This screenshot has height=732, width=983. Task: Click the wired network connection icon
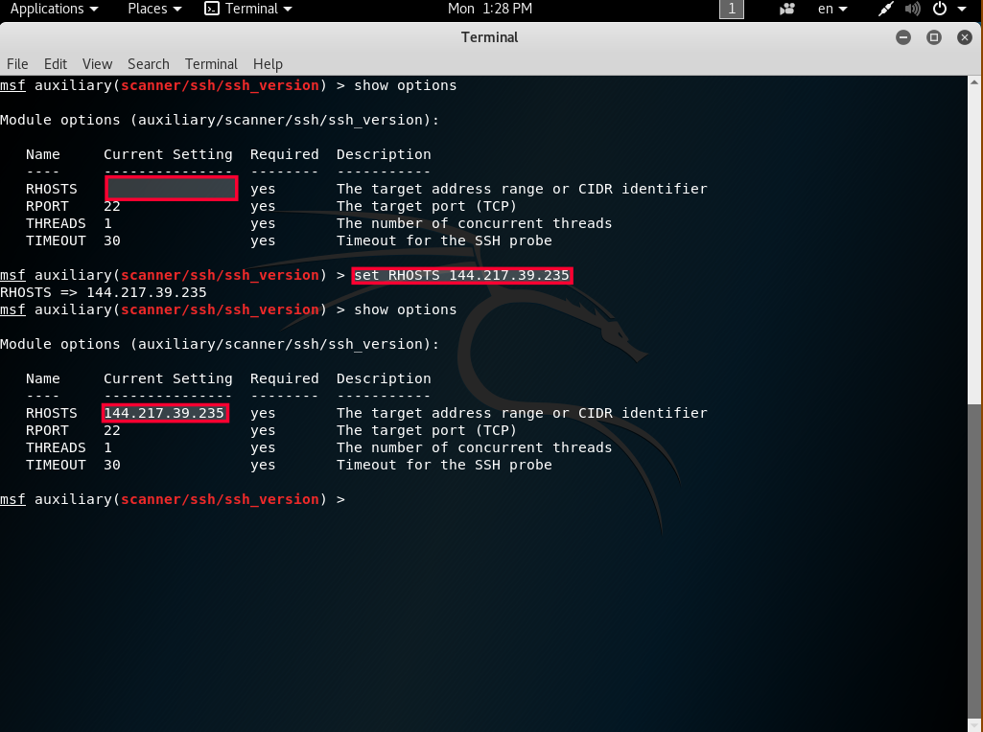(x=887, y=9)
